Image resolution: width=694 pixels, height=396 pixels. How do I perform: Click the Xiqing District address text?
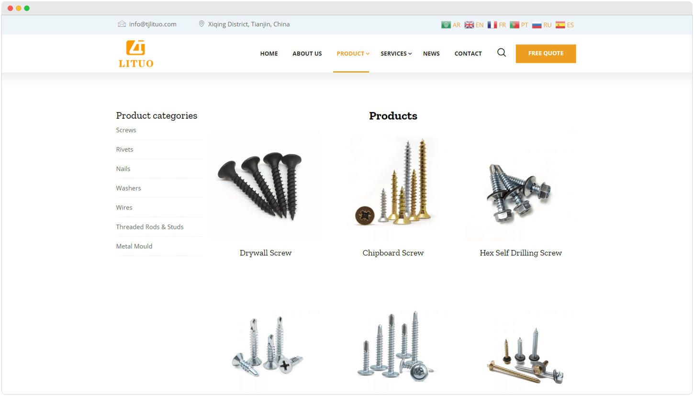coord(249,24)
